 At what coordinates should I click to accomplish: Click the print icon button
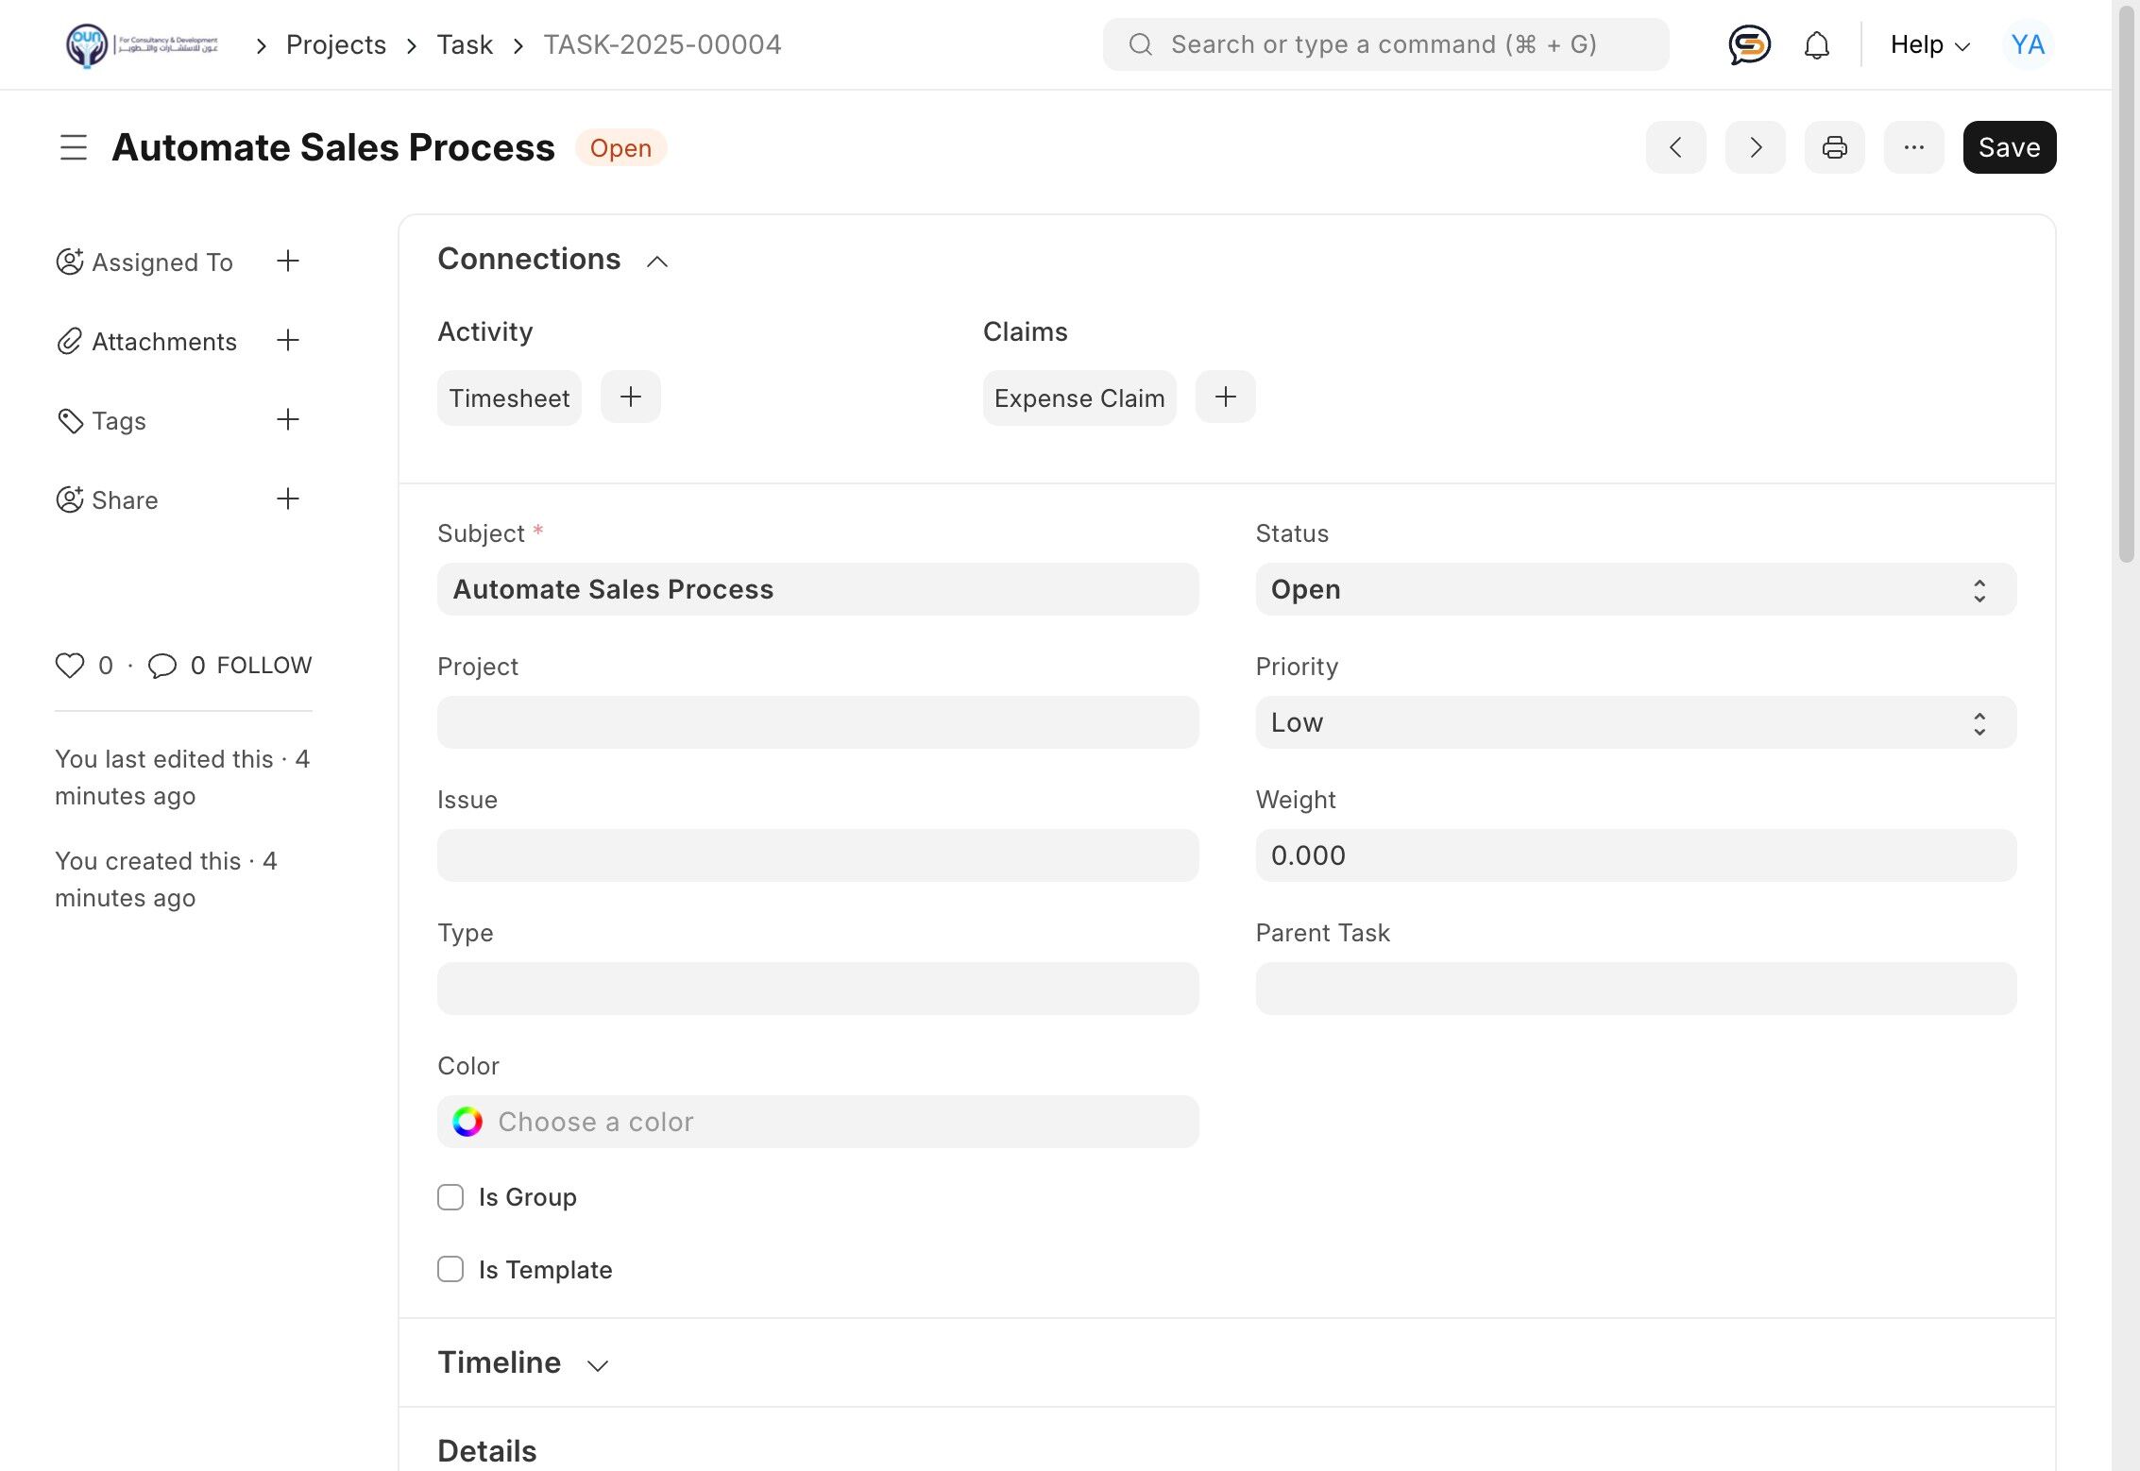tap(1834, 147)
